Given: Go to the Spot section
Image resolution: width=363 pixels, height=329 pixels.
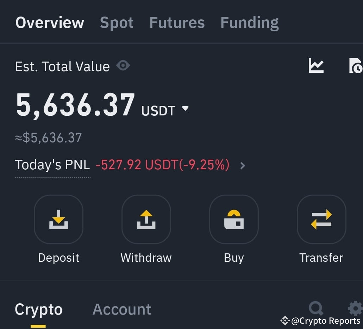Looking at the screenshot, I should (x=117, y=22).
